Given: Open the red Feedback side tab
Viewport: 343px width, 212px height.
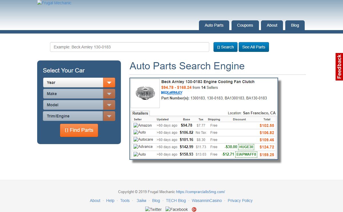Looking at the screenshot, I should point(339,67).
